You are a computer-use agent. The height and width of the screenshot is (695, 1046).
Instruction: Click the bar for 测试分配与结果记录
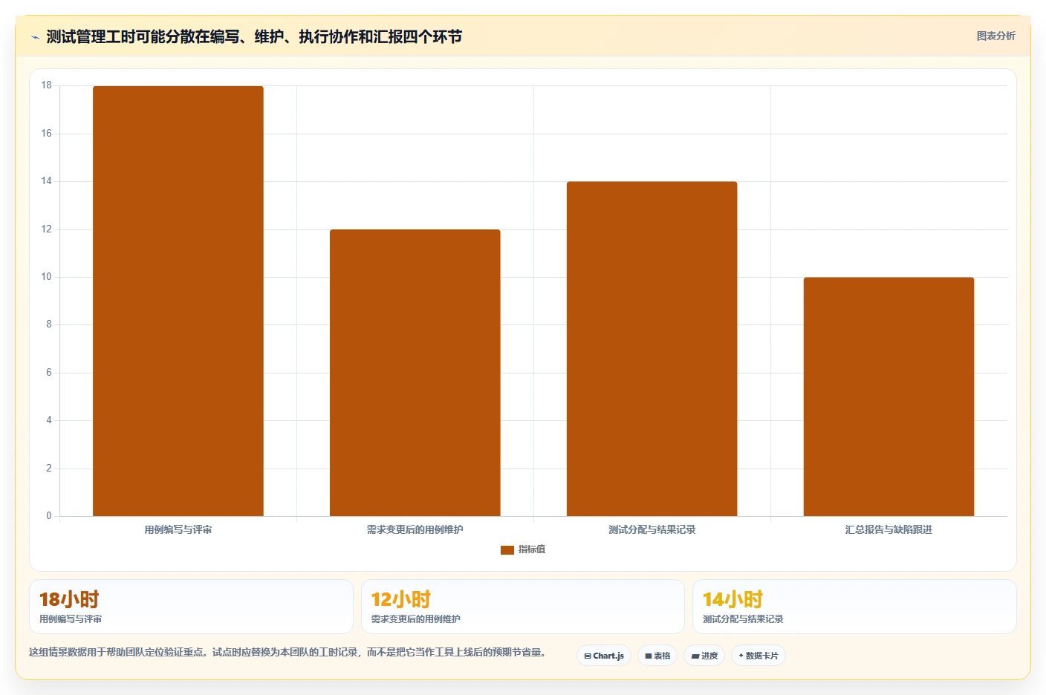tap(652, 349)
